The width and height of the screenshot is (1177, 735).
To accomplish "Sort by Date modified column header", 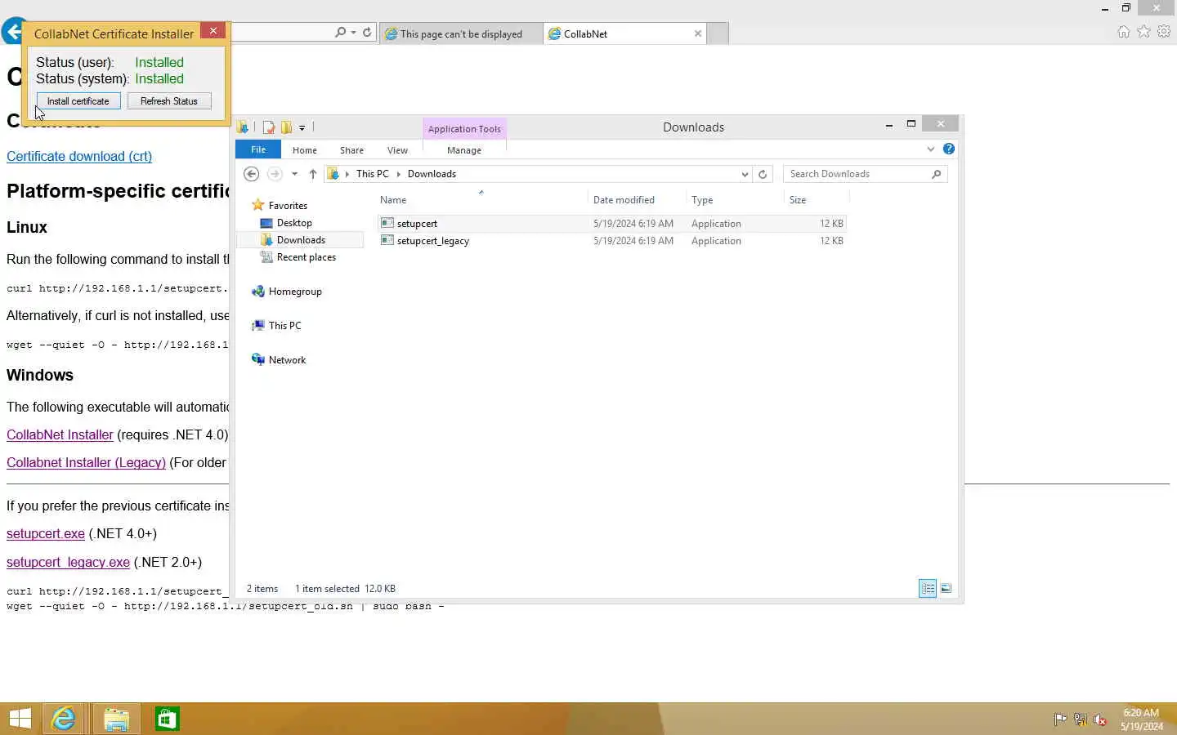I will [636, 200].
